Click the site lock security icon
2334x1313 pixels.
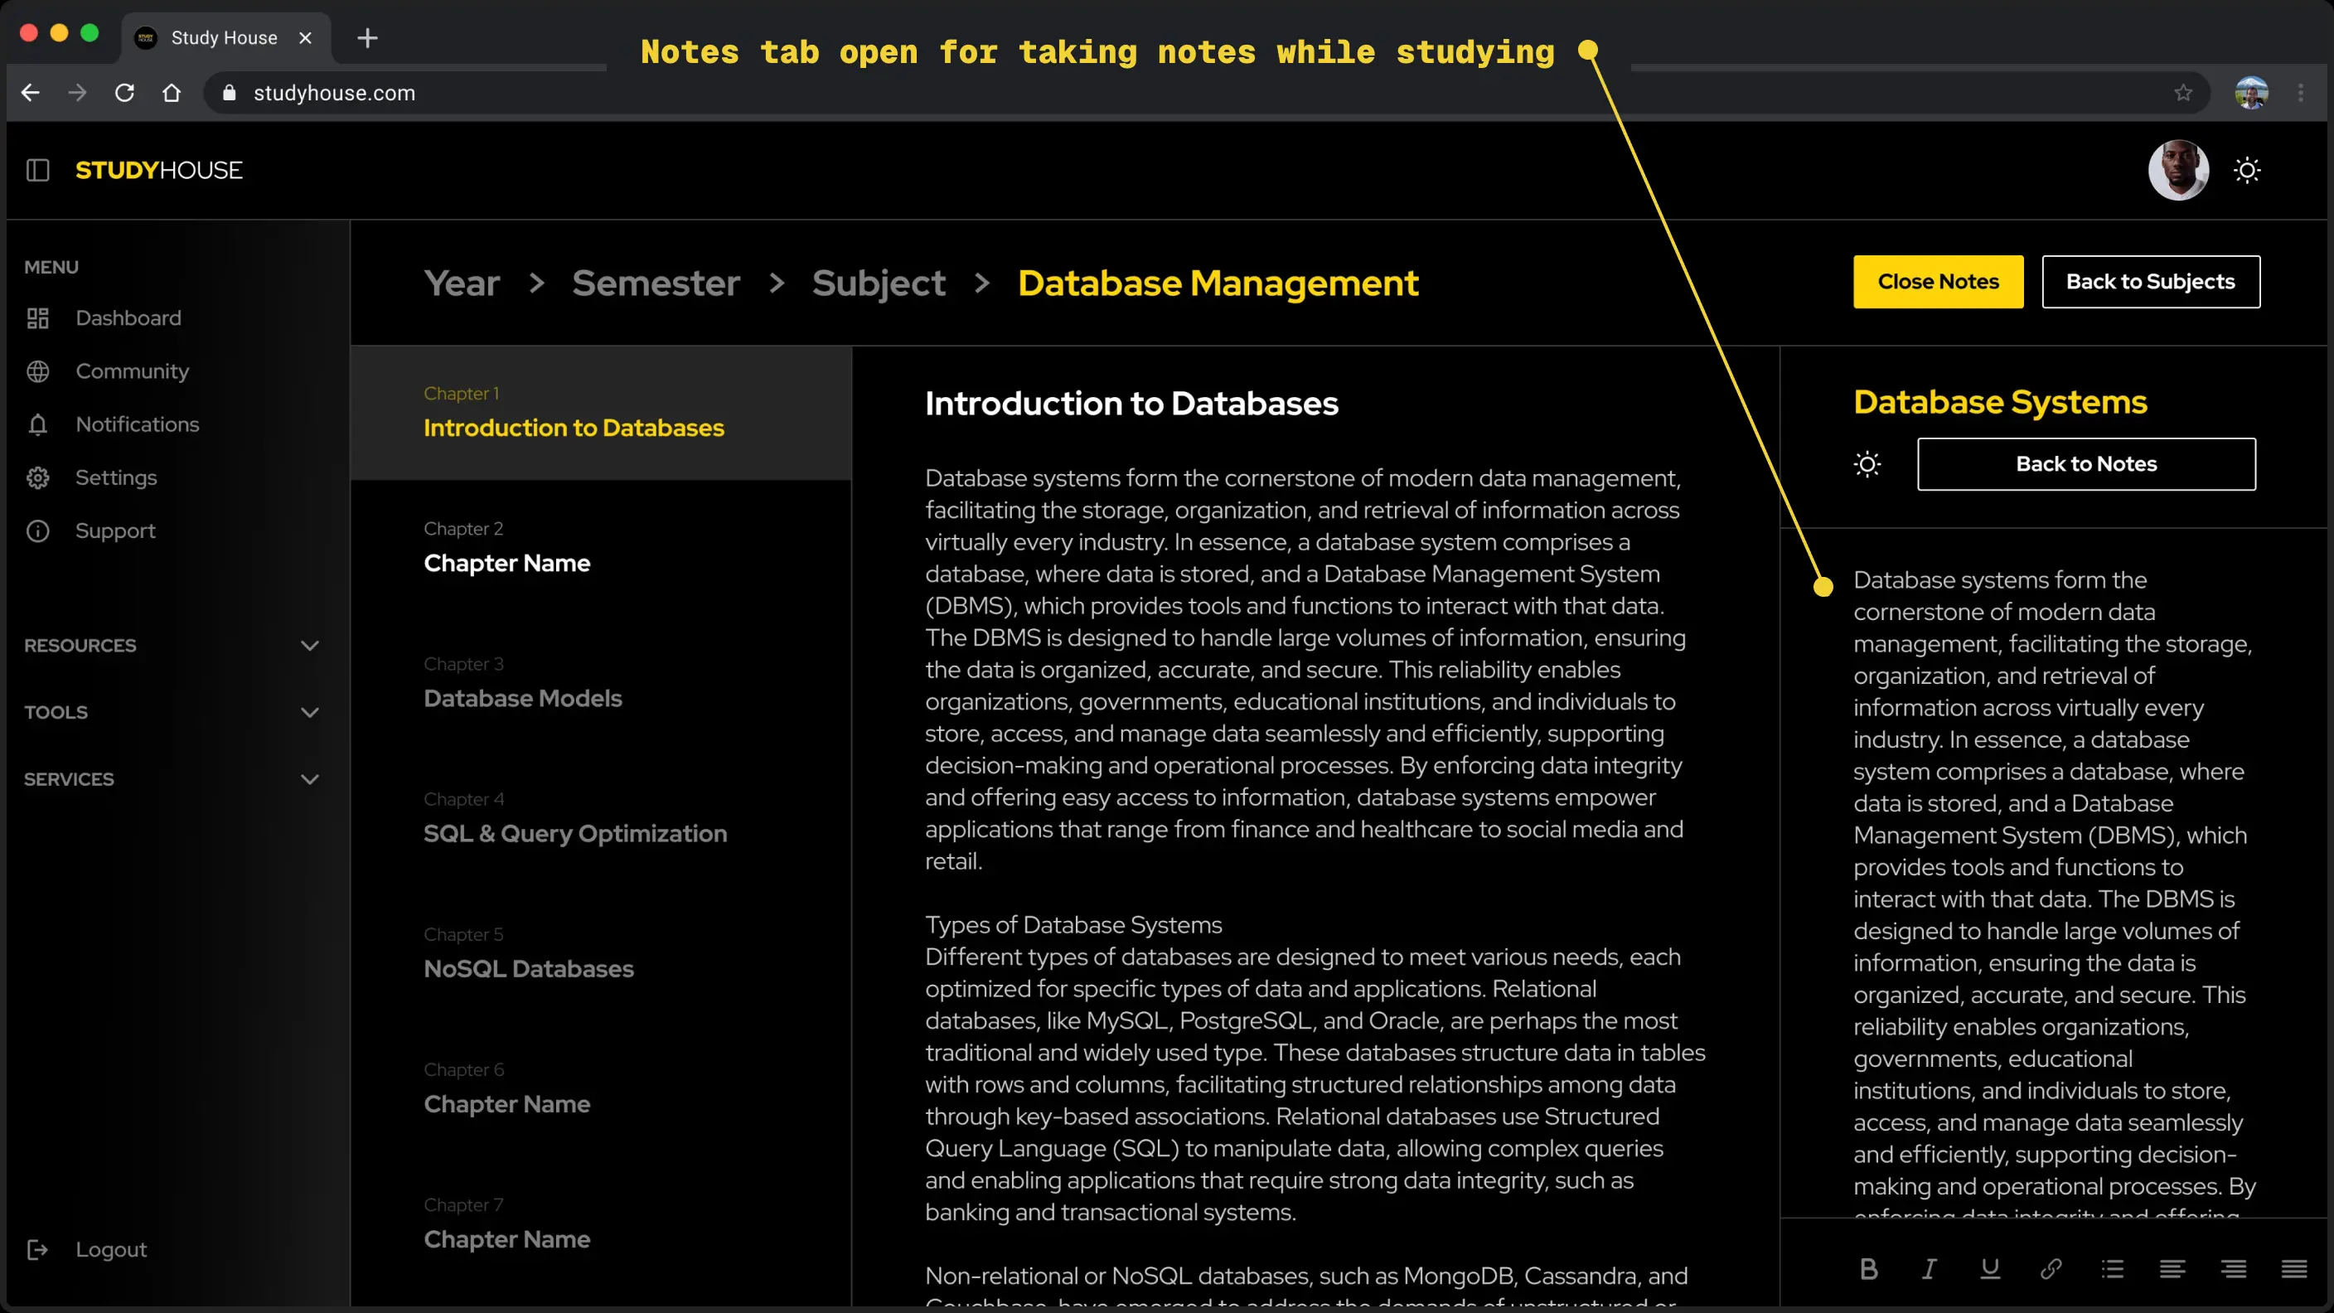[230, 93]
